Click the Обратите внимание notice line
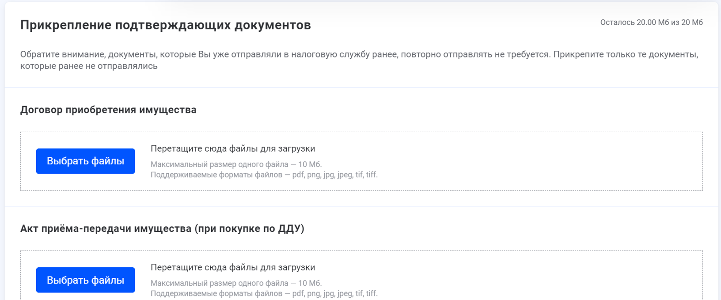 pyautogui.click(x=359, y=54)
